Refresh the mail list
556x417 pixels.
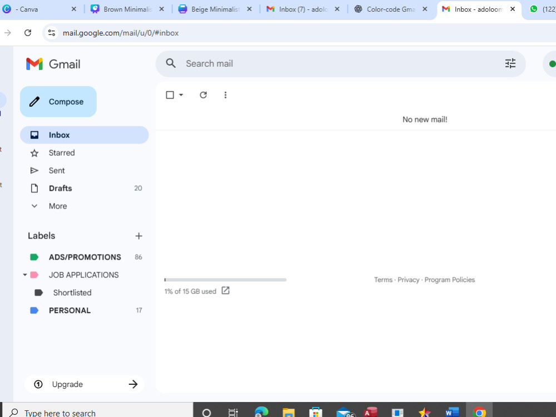pyautogui.click(x=203, y=95)
